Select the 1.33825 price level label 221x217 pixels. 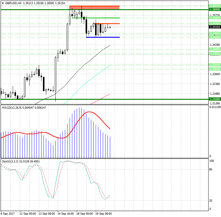click(215, 54)
